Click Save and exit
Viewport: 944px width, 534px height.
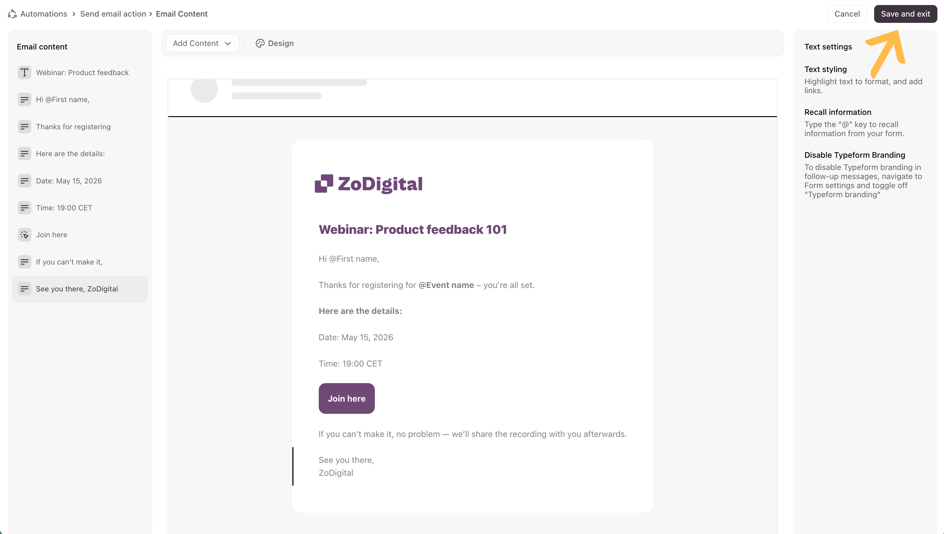905,14
